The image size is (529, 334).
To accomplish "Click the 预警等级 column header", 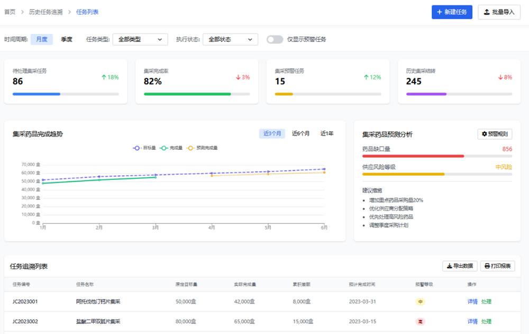I will 424,284.
